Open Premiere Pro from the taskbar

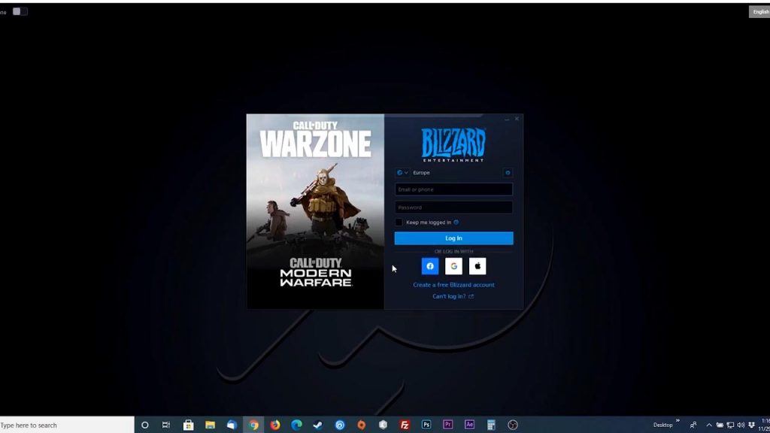click(448, 425)
